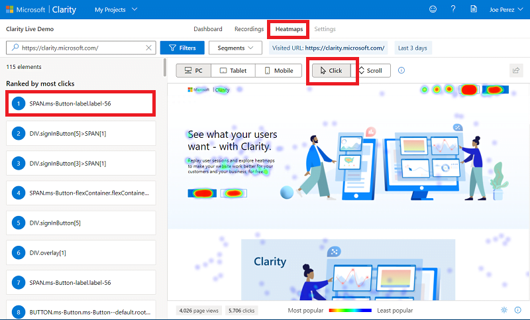530x320 pixels.
Task: Click the 4,026 page views badge
Action: pos(199,311)
